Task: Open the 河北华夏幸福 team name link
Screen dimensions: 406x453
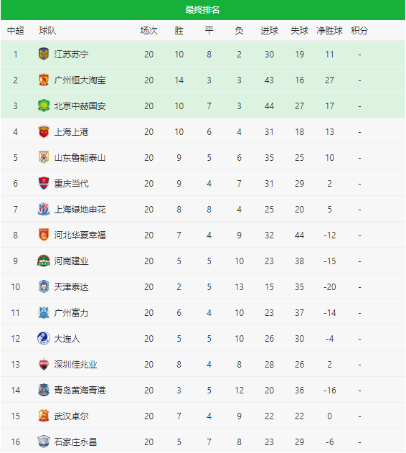Action: [x=80, y=235]
